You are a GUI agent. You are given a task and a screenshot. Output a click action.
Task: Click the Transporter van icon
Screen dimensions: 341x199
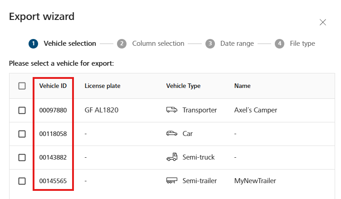(x=171, y=110)
